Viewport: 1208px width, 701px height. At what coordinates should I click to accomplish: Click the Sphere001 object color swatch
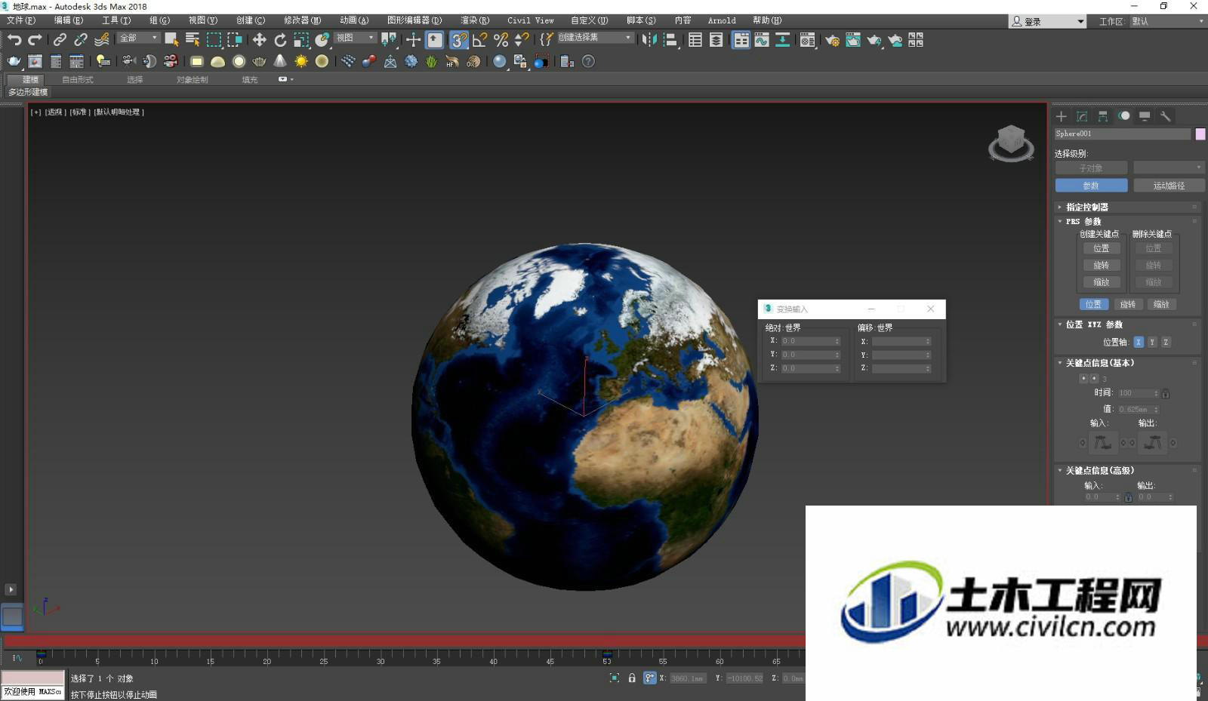pos(1200,134)
